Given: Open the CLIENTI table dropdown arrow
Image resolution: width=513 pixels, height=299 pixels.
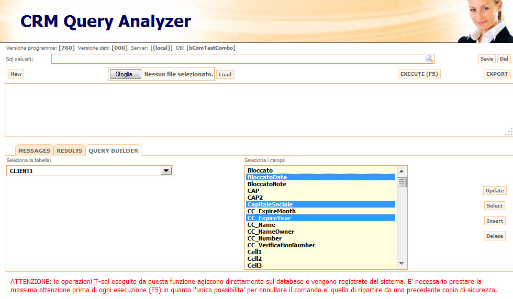Looking at the screenshot, I should pos(166,171).
